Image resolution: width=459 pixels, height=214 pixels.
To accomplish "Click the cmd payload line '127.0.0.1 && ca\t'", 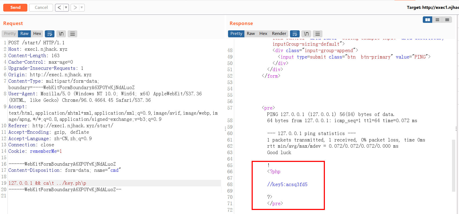I will coord(47,183).
